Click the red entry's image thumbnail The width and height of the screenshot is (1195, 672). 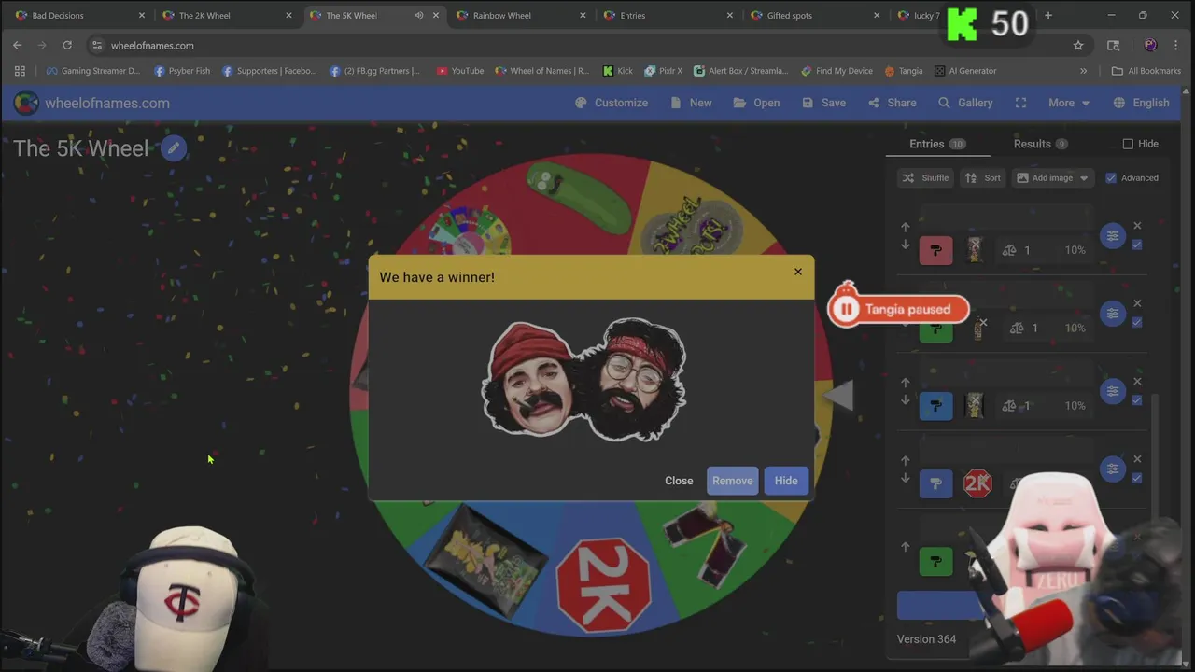click(975, 250)
